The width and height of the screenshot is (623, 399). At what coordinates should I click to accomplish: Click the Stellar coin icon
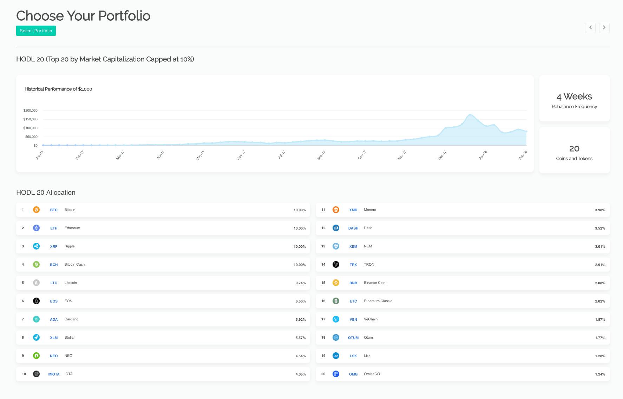(36, 338)
